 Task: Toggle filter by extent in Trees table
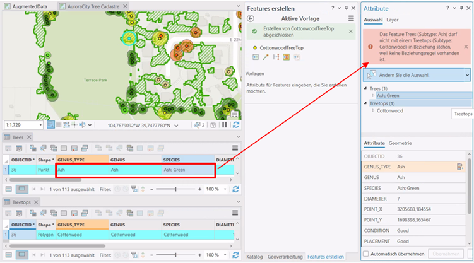134,189
